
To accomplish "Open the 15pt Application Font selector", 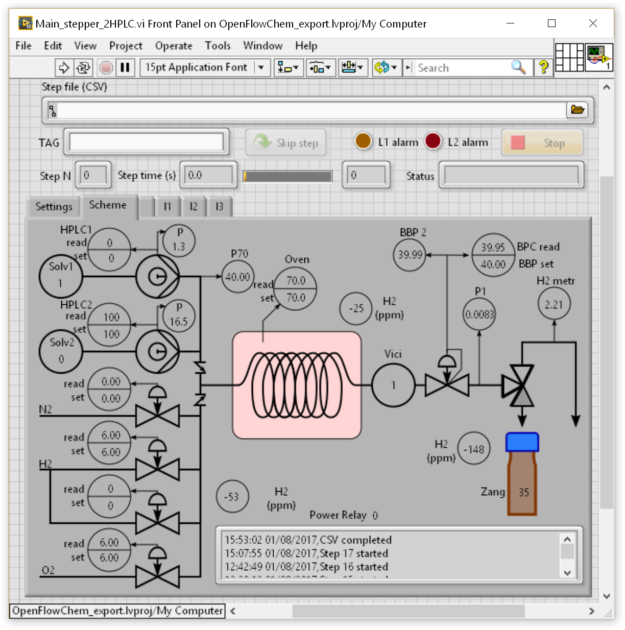I will pyautogui.click(x=205, y=67).
